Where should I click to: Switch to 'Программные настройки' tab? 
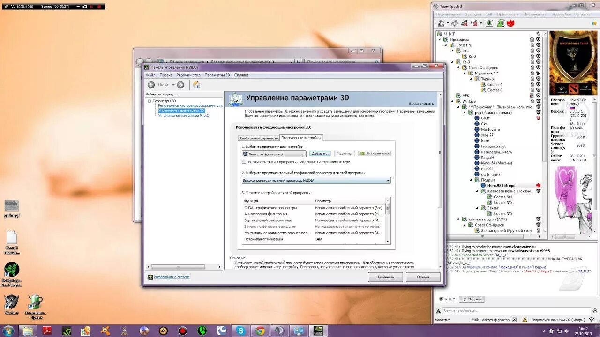[301, 138]
